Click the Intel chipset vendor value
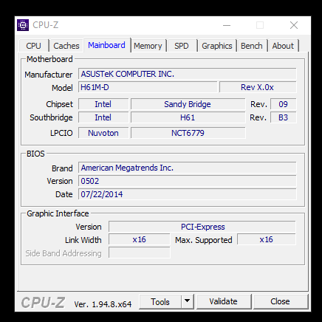The height and width of the screenshot is (322, 322). pos(103,104)
